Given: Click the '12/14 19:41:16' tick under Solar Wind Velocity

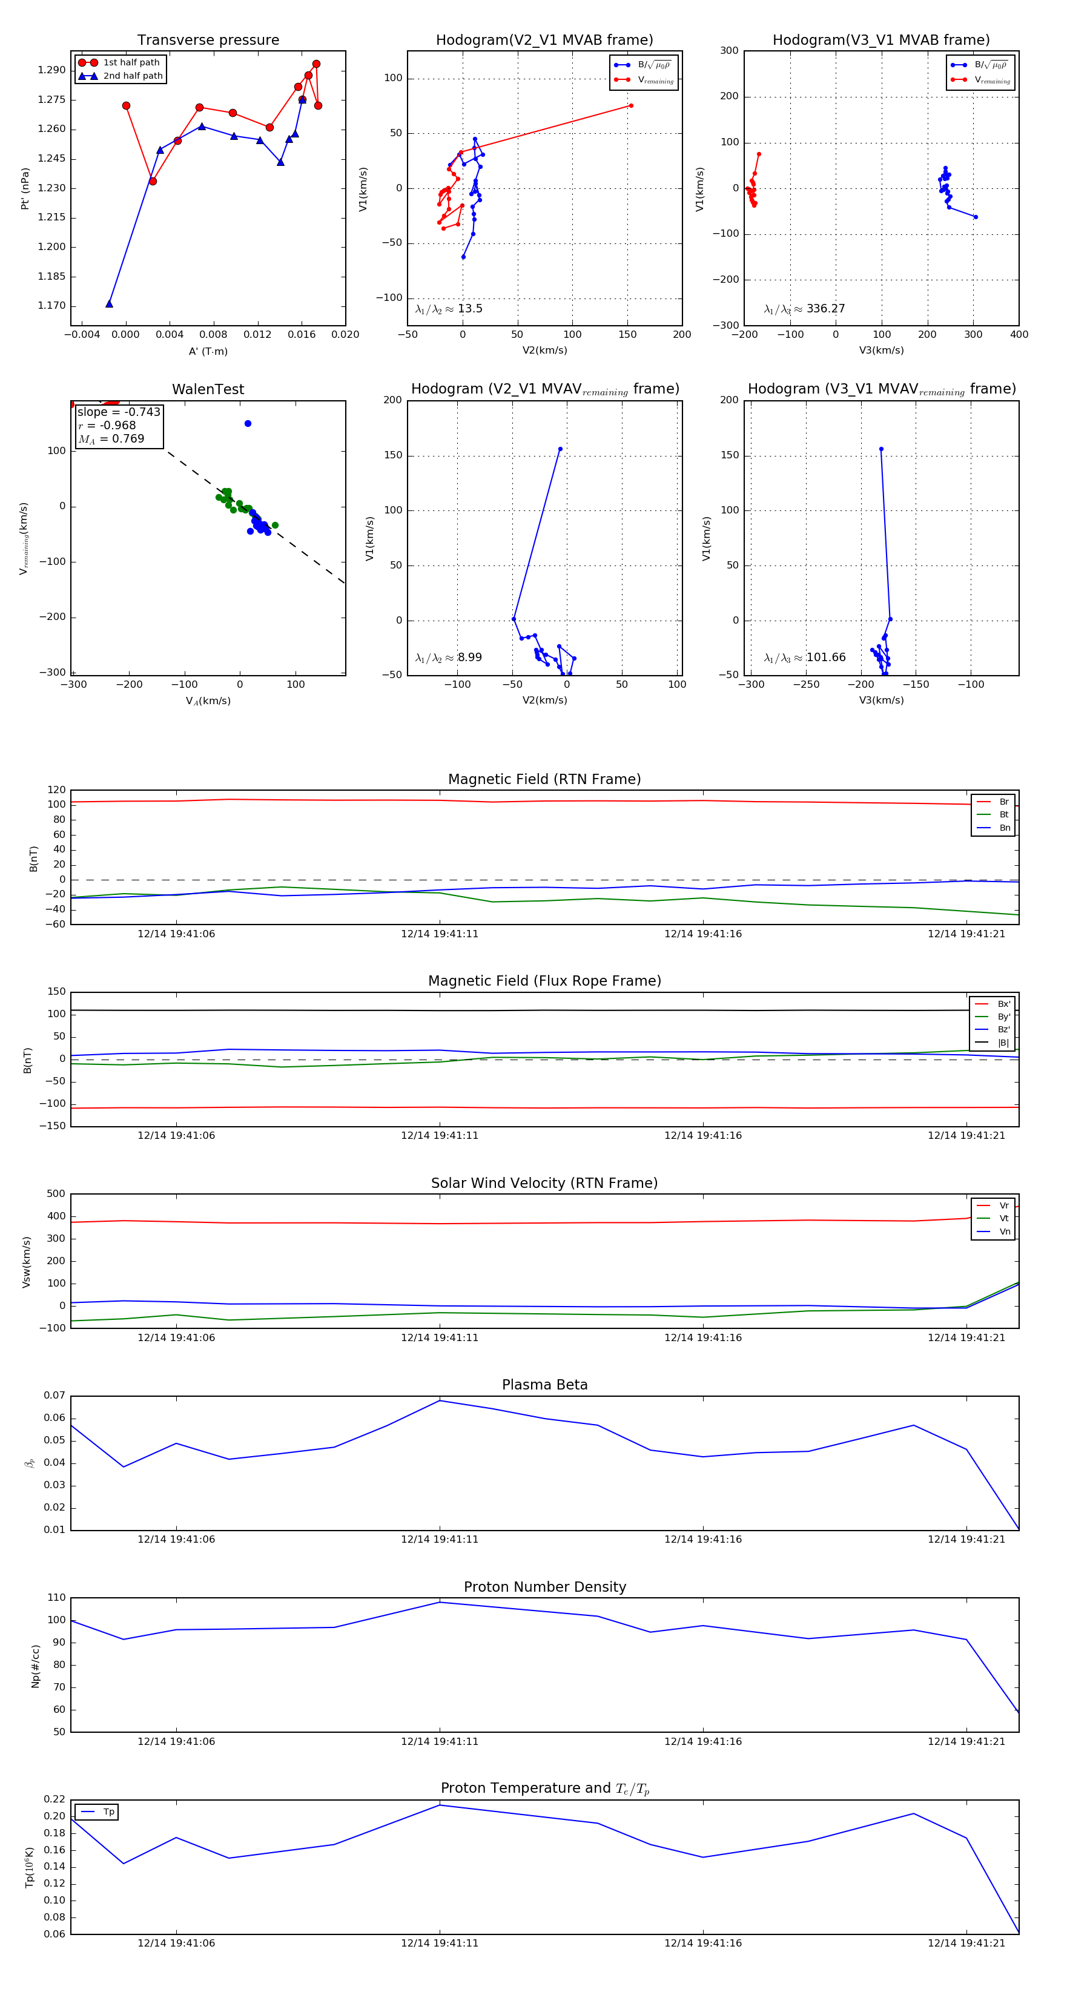Looking at the screenshot, I should (703, 1338).
